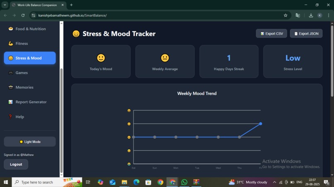The image size is (334, 187).
Task: Click Today's Mood smiley emoji
Action: pos(101,58)
